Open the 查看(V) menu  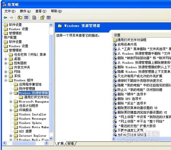coord(41,11)
